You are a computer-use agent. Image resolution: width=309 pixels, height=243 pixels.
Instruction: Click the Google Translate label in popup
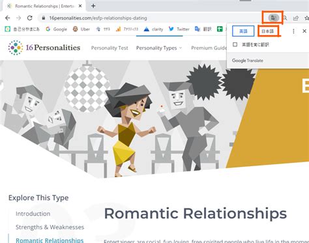click(x=248, y=61)
